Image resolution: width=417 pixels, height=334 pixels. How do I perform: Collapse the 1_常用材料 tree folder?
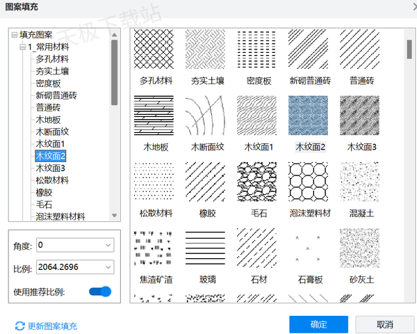23,47
